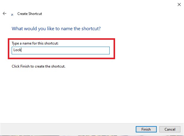Cancel the shortcut creation
Image resolution: width=184 pixels, height=136 pixels.
pyautogui.click(x=170, y=129)
